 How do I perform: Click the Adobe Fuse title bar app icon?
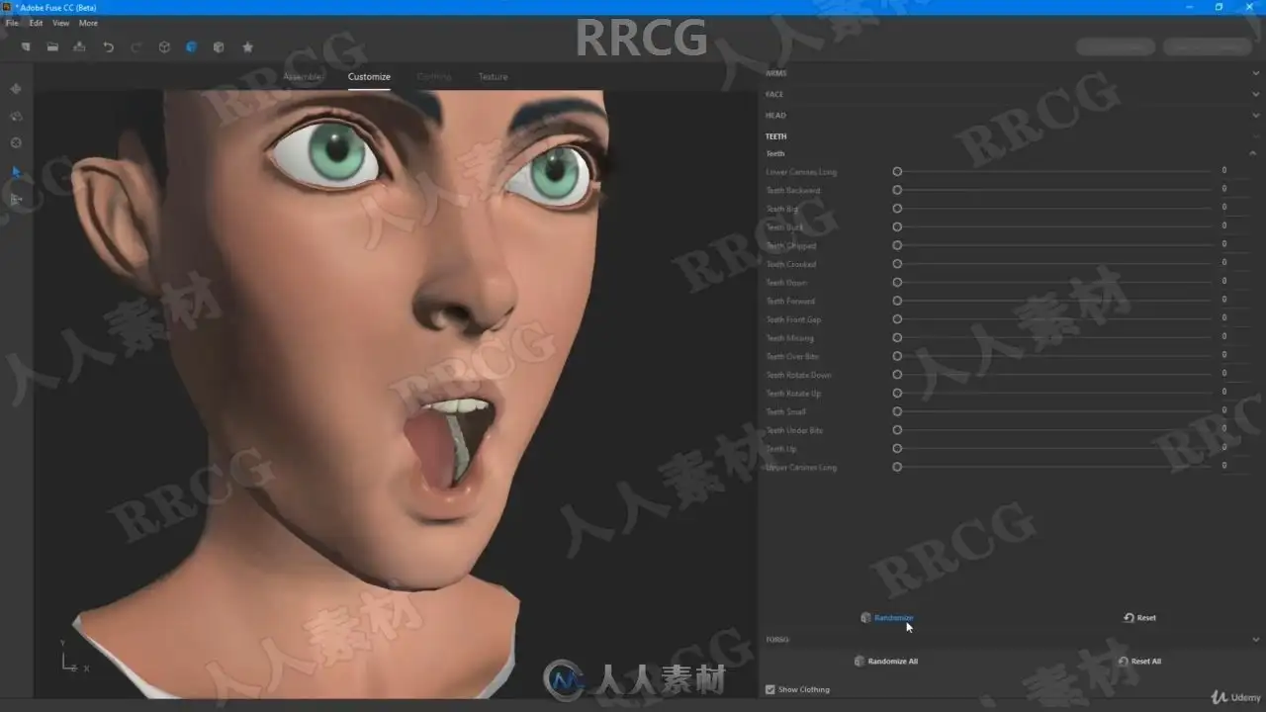pyautogui.click(x=8, y=7)
